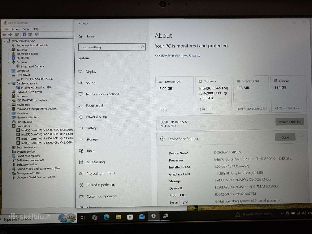Click the Forward arrow in Device Manager toolbar

pos(10,35)
